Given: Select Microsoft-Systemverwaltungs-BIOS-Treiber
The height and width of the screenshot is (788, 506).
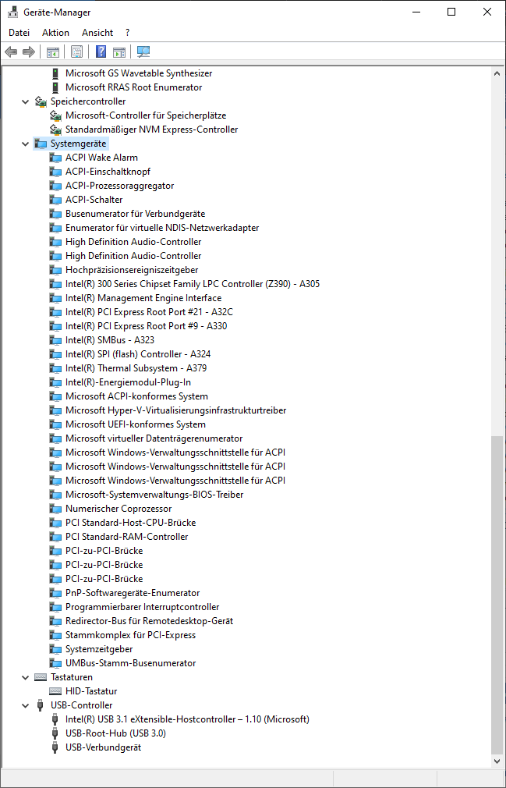Looking at the screenshot, I should coord(154,495).
